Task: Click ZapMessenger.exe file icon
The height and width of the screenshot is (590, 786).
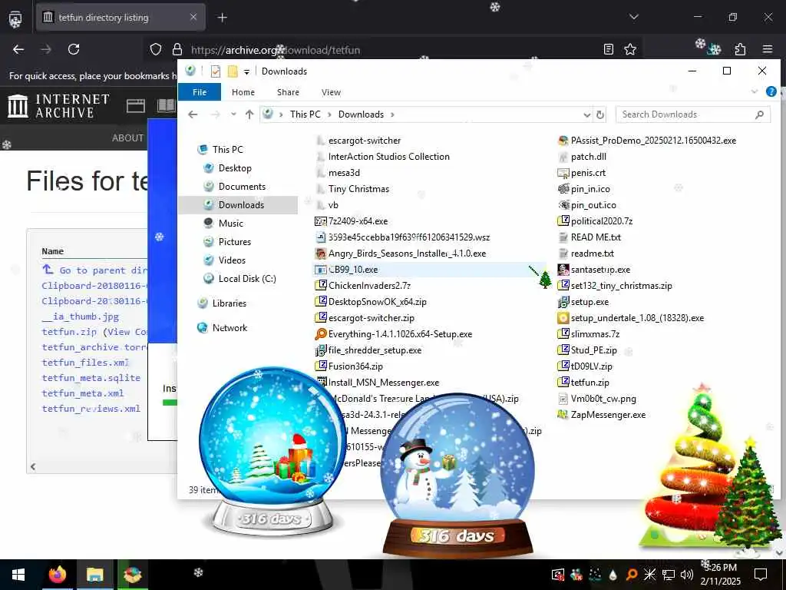Action: (x=563, y=415)
